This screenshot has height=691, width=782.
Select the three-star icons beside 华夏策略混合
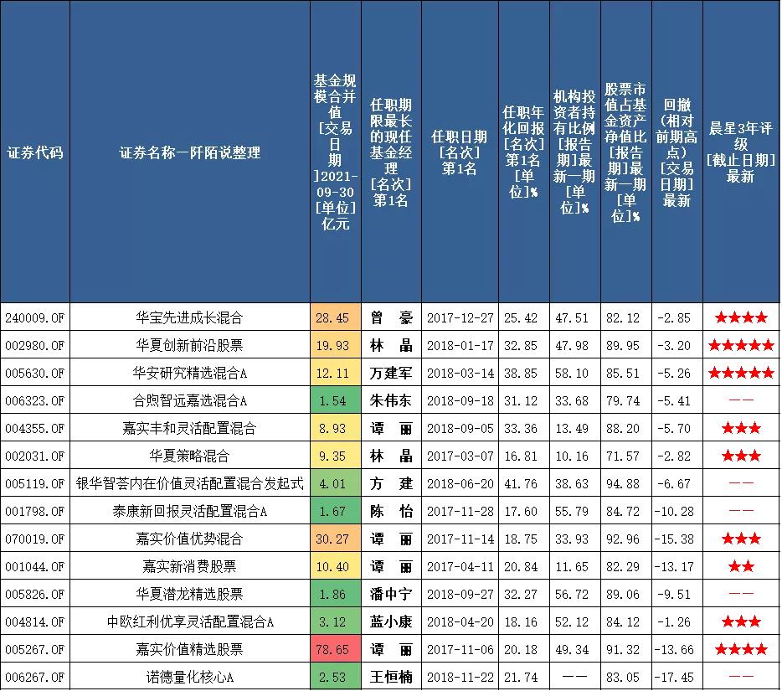(x=740, y=455)
